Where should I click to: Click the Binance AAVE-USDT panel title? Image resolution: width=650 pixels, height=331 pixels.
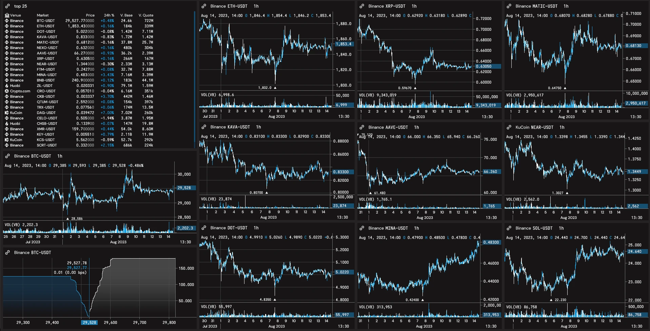click(388, 127)
